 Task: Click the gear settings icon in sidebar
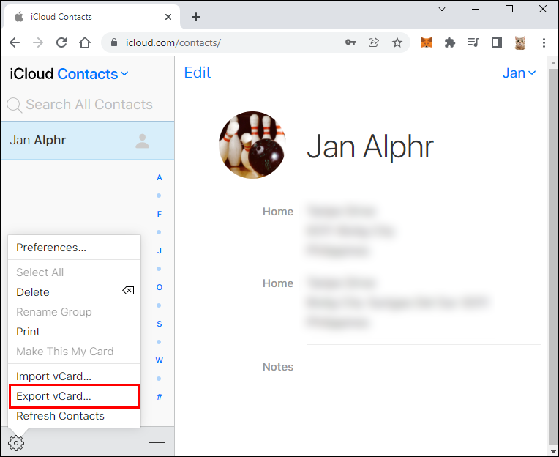point(16,443)
